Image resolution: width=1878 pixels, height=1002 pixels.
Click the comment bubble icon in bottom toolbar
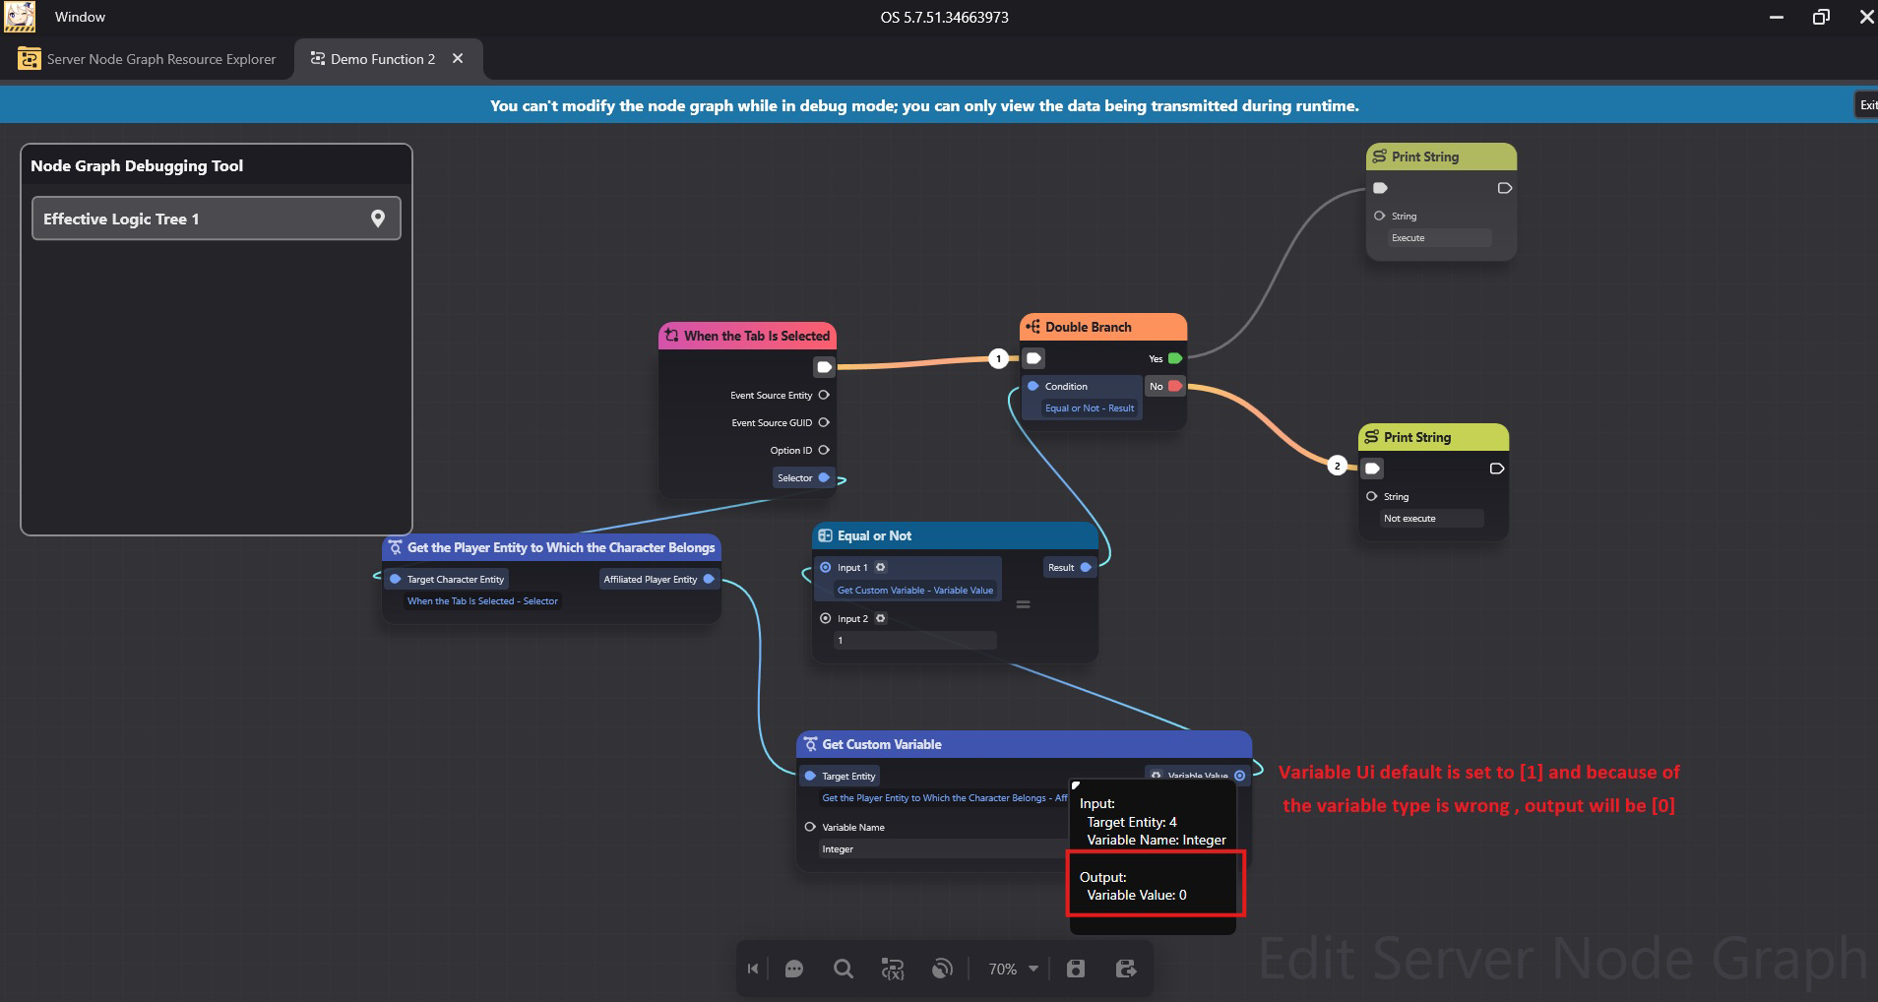pyautogui.click(x=794, y=970)
